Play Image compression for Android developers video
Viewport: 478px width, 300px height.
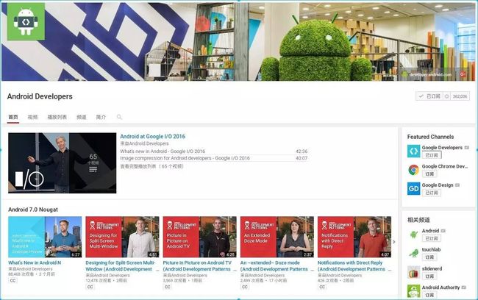185,158
